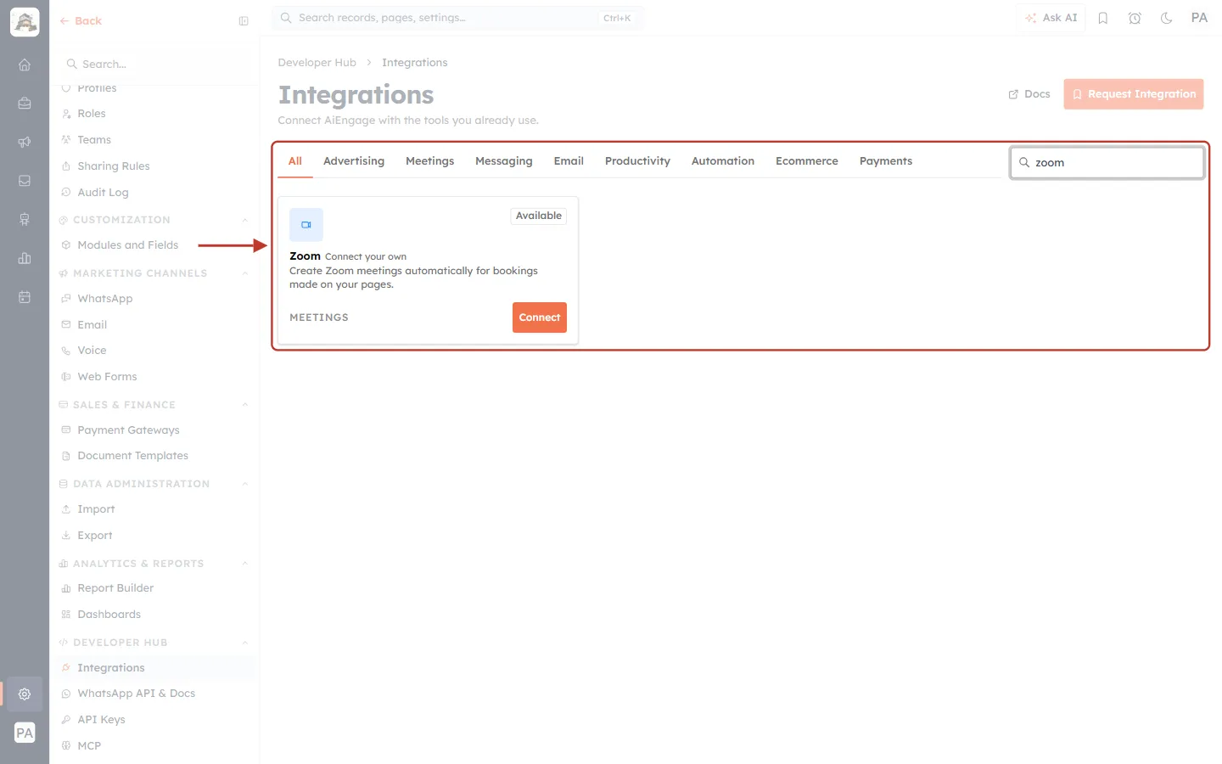Click the integrations search field containing zoom
This screenshot has height=764, width=1222.
coord(1107,163)
